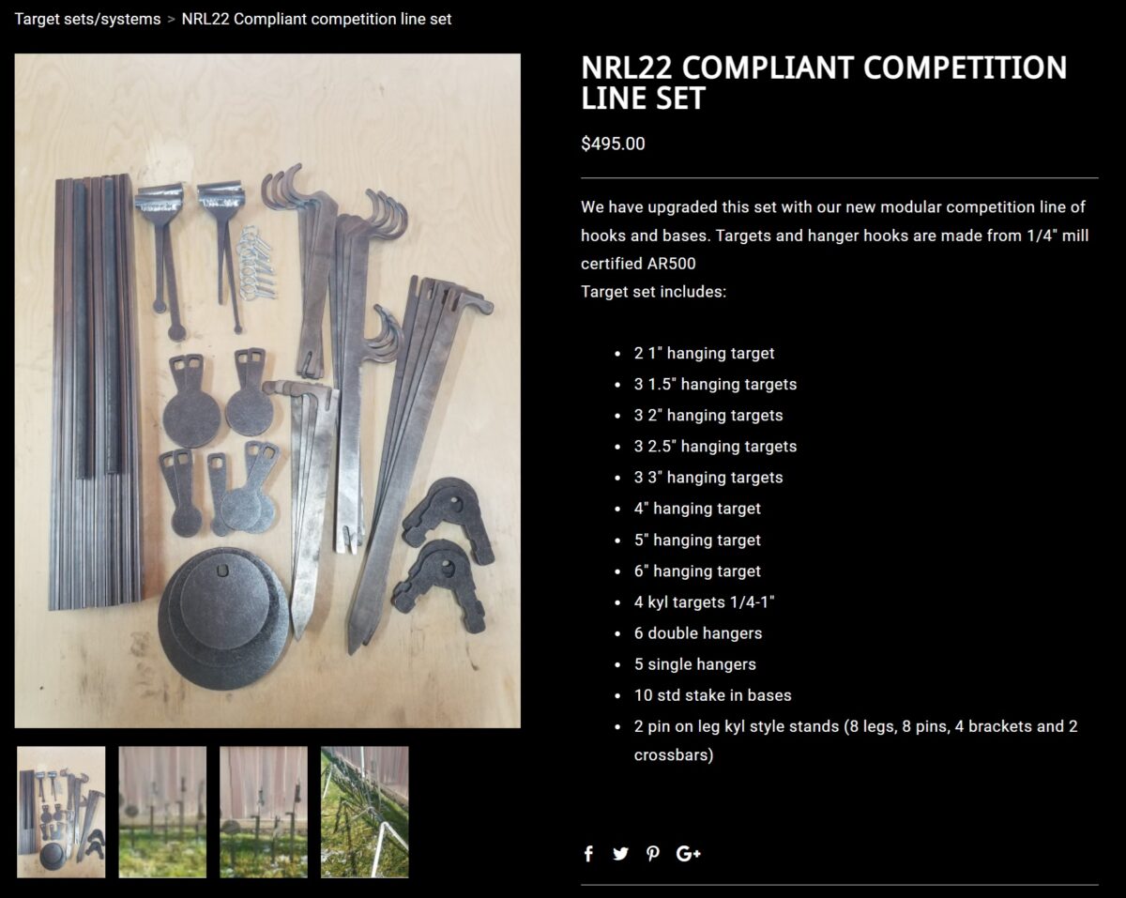Pin the product via Pinterest icon
Image resolution: width=1126 pixels, height=898 pixels.
coord(653,853)
